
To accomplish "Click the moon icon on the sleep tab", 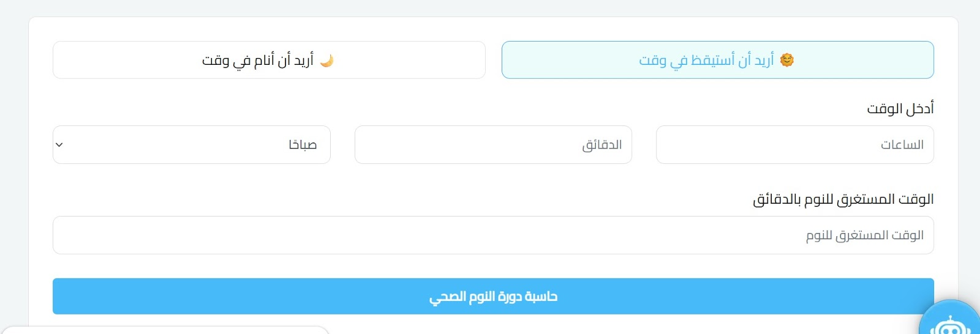I will pyautogui.click(x=327, y=61).
